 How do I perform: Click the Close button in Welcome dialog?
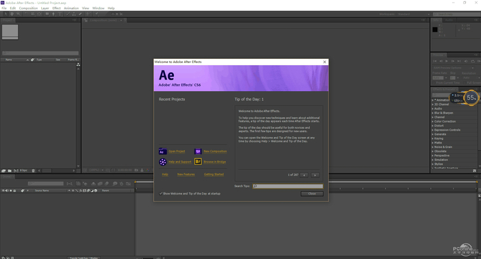coord(312,194)
